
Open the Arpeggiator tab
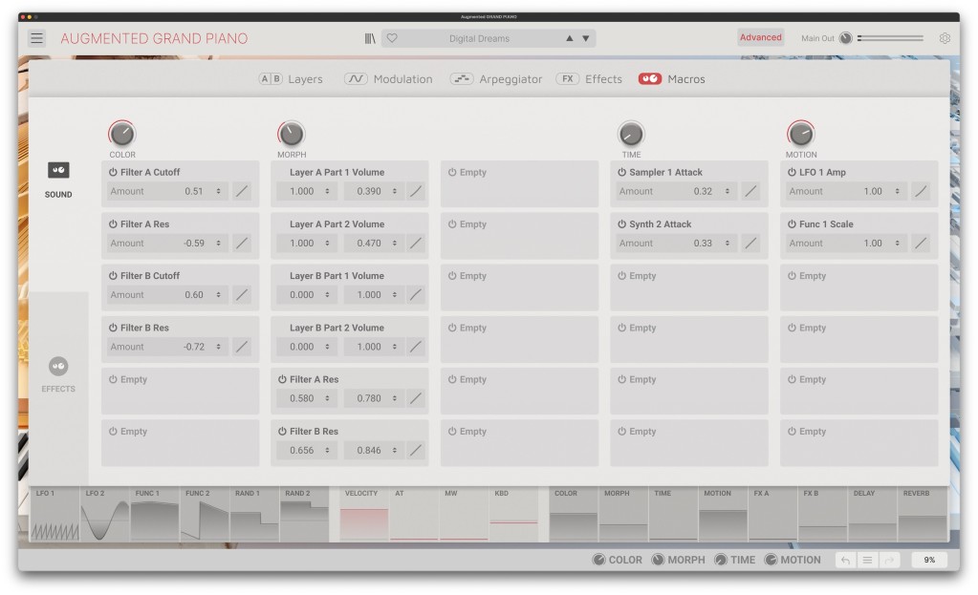pos(496,79)
